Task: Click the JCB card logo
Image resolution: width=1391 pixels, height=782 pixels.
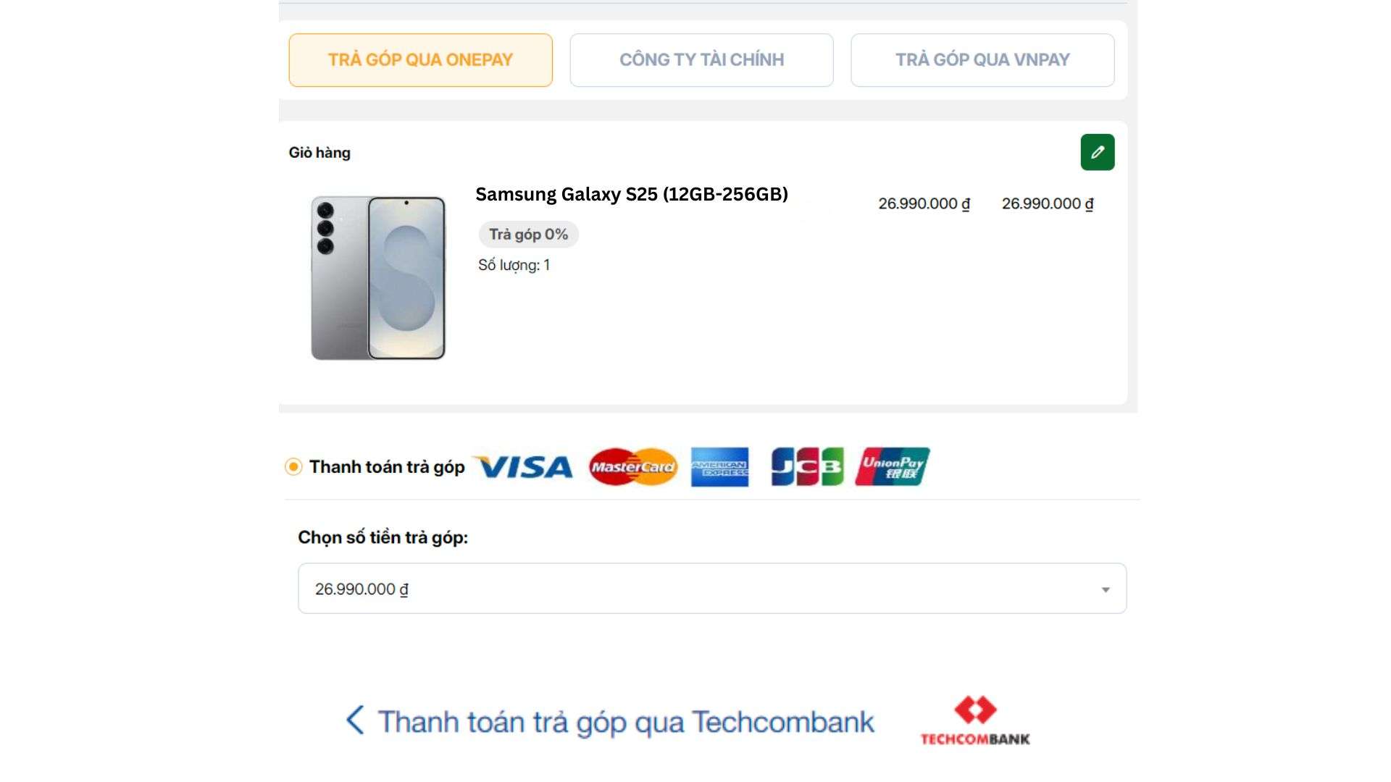Action: click(x=807, y=467)
